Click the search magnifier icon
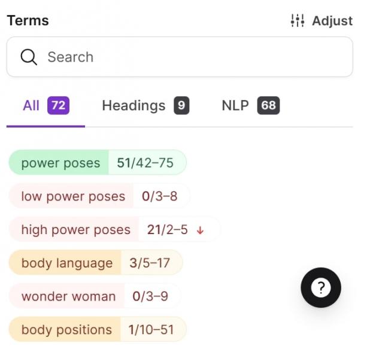Screen dimensions: 367x346 coord(29,57)
